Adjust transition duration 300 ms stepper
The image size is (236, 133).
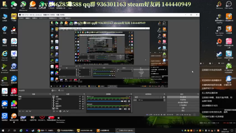tap(164, 100)
